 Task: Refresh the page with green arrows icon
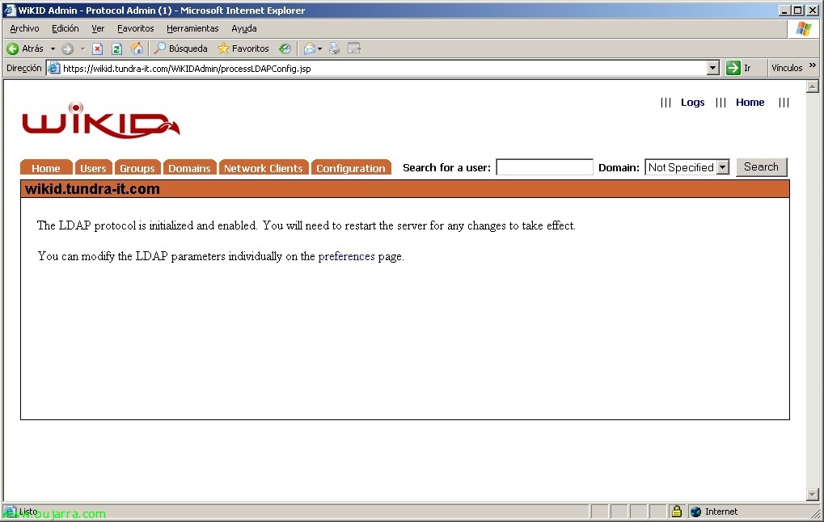(x=116, y=48)
